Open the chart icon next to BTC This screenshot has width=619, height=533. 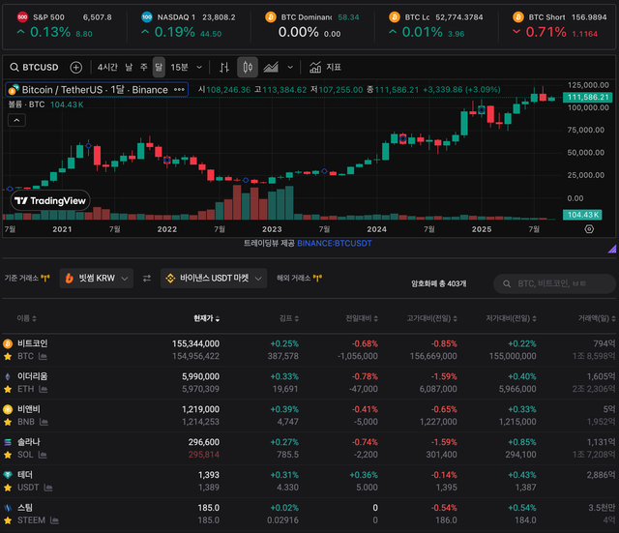click(x=43, y=356)
